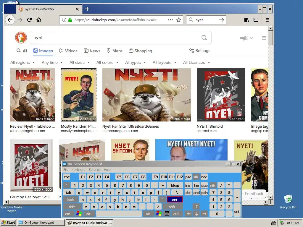Click the vertical scrollbar thumb
The height and width of the screenshot is (227, 303).
(x=270, y=38)
